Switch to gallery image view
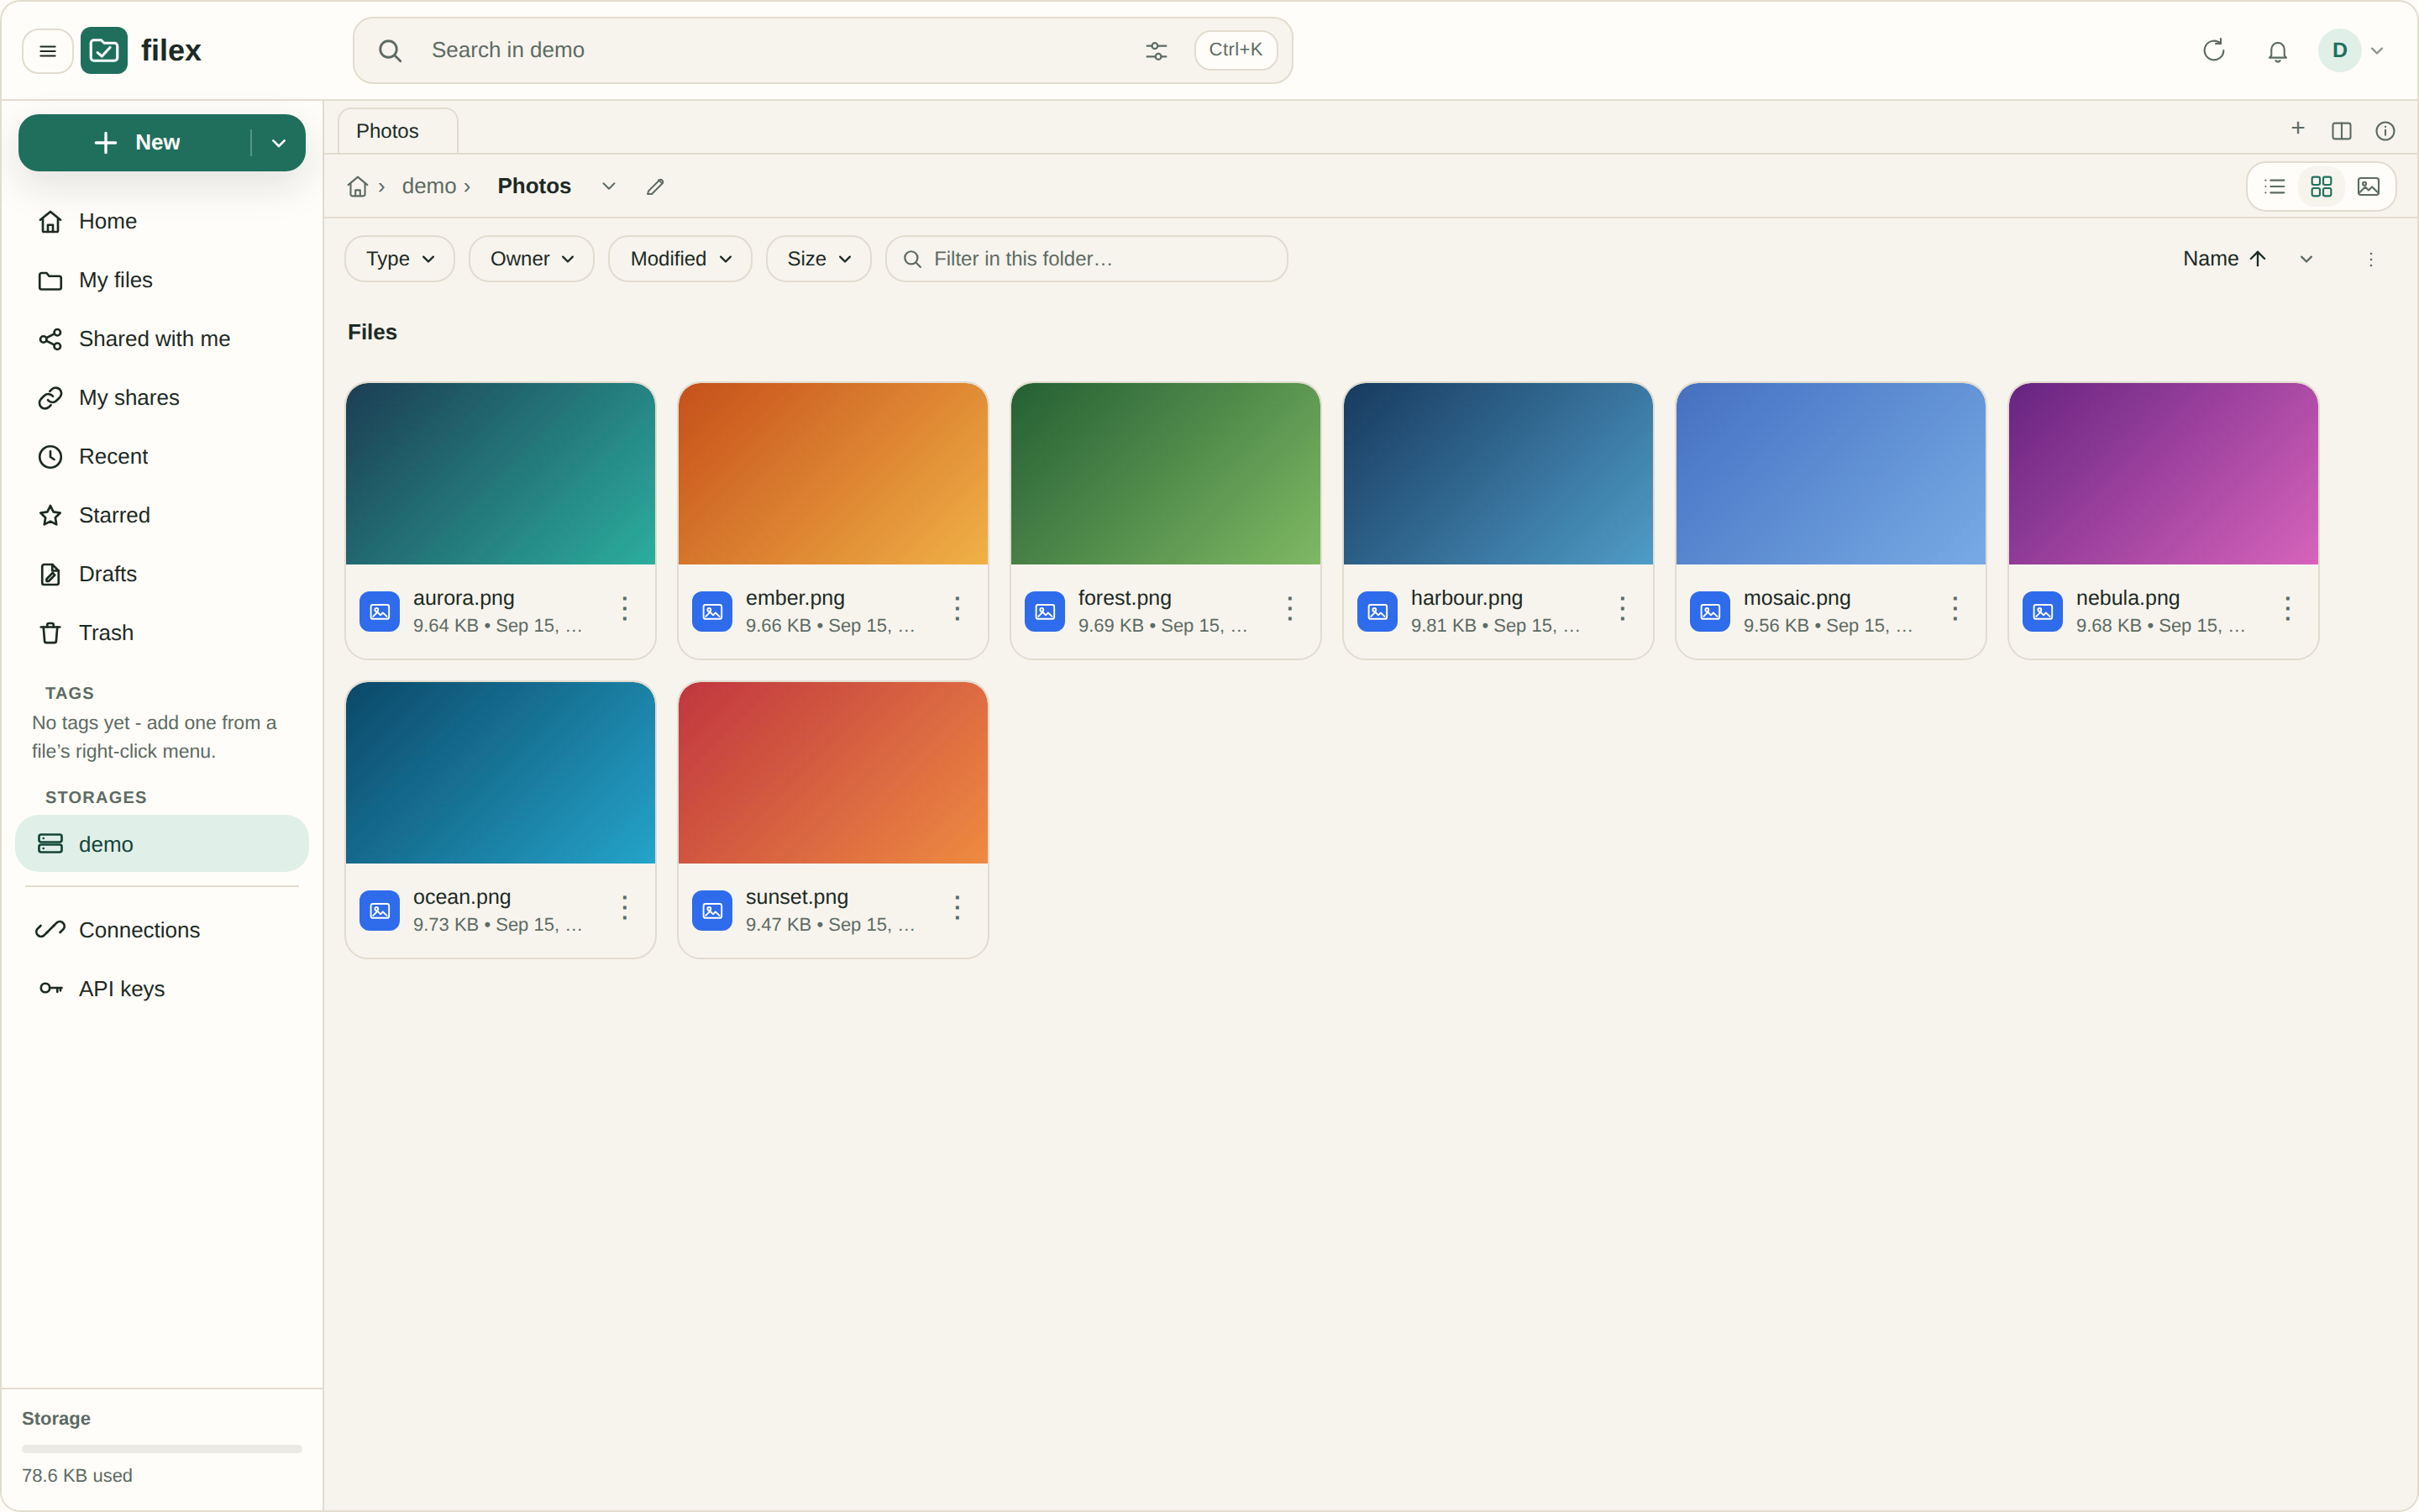Image resolution: width=2419 pixels, height=1512 pixels. (x=2368, y=186)
